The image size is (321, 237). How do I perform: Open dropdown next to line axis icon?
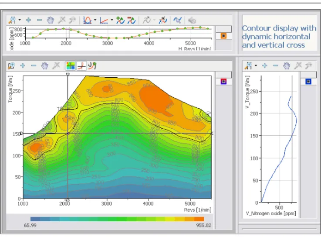point(112,20)
